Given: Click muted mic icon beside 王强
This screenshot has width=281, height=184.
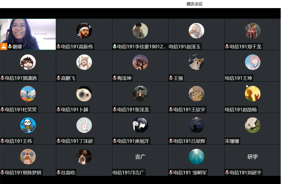Looking at the screenshot, I should tap(171, 78).
